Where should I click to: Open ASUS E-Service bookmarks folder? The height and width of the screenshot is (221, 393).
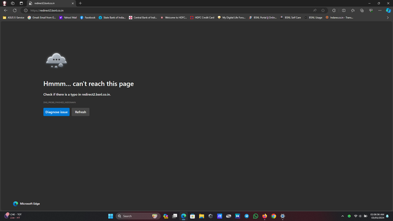(x=14, y=18)
